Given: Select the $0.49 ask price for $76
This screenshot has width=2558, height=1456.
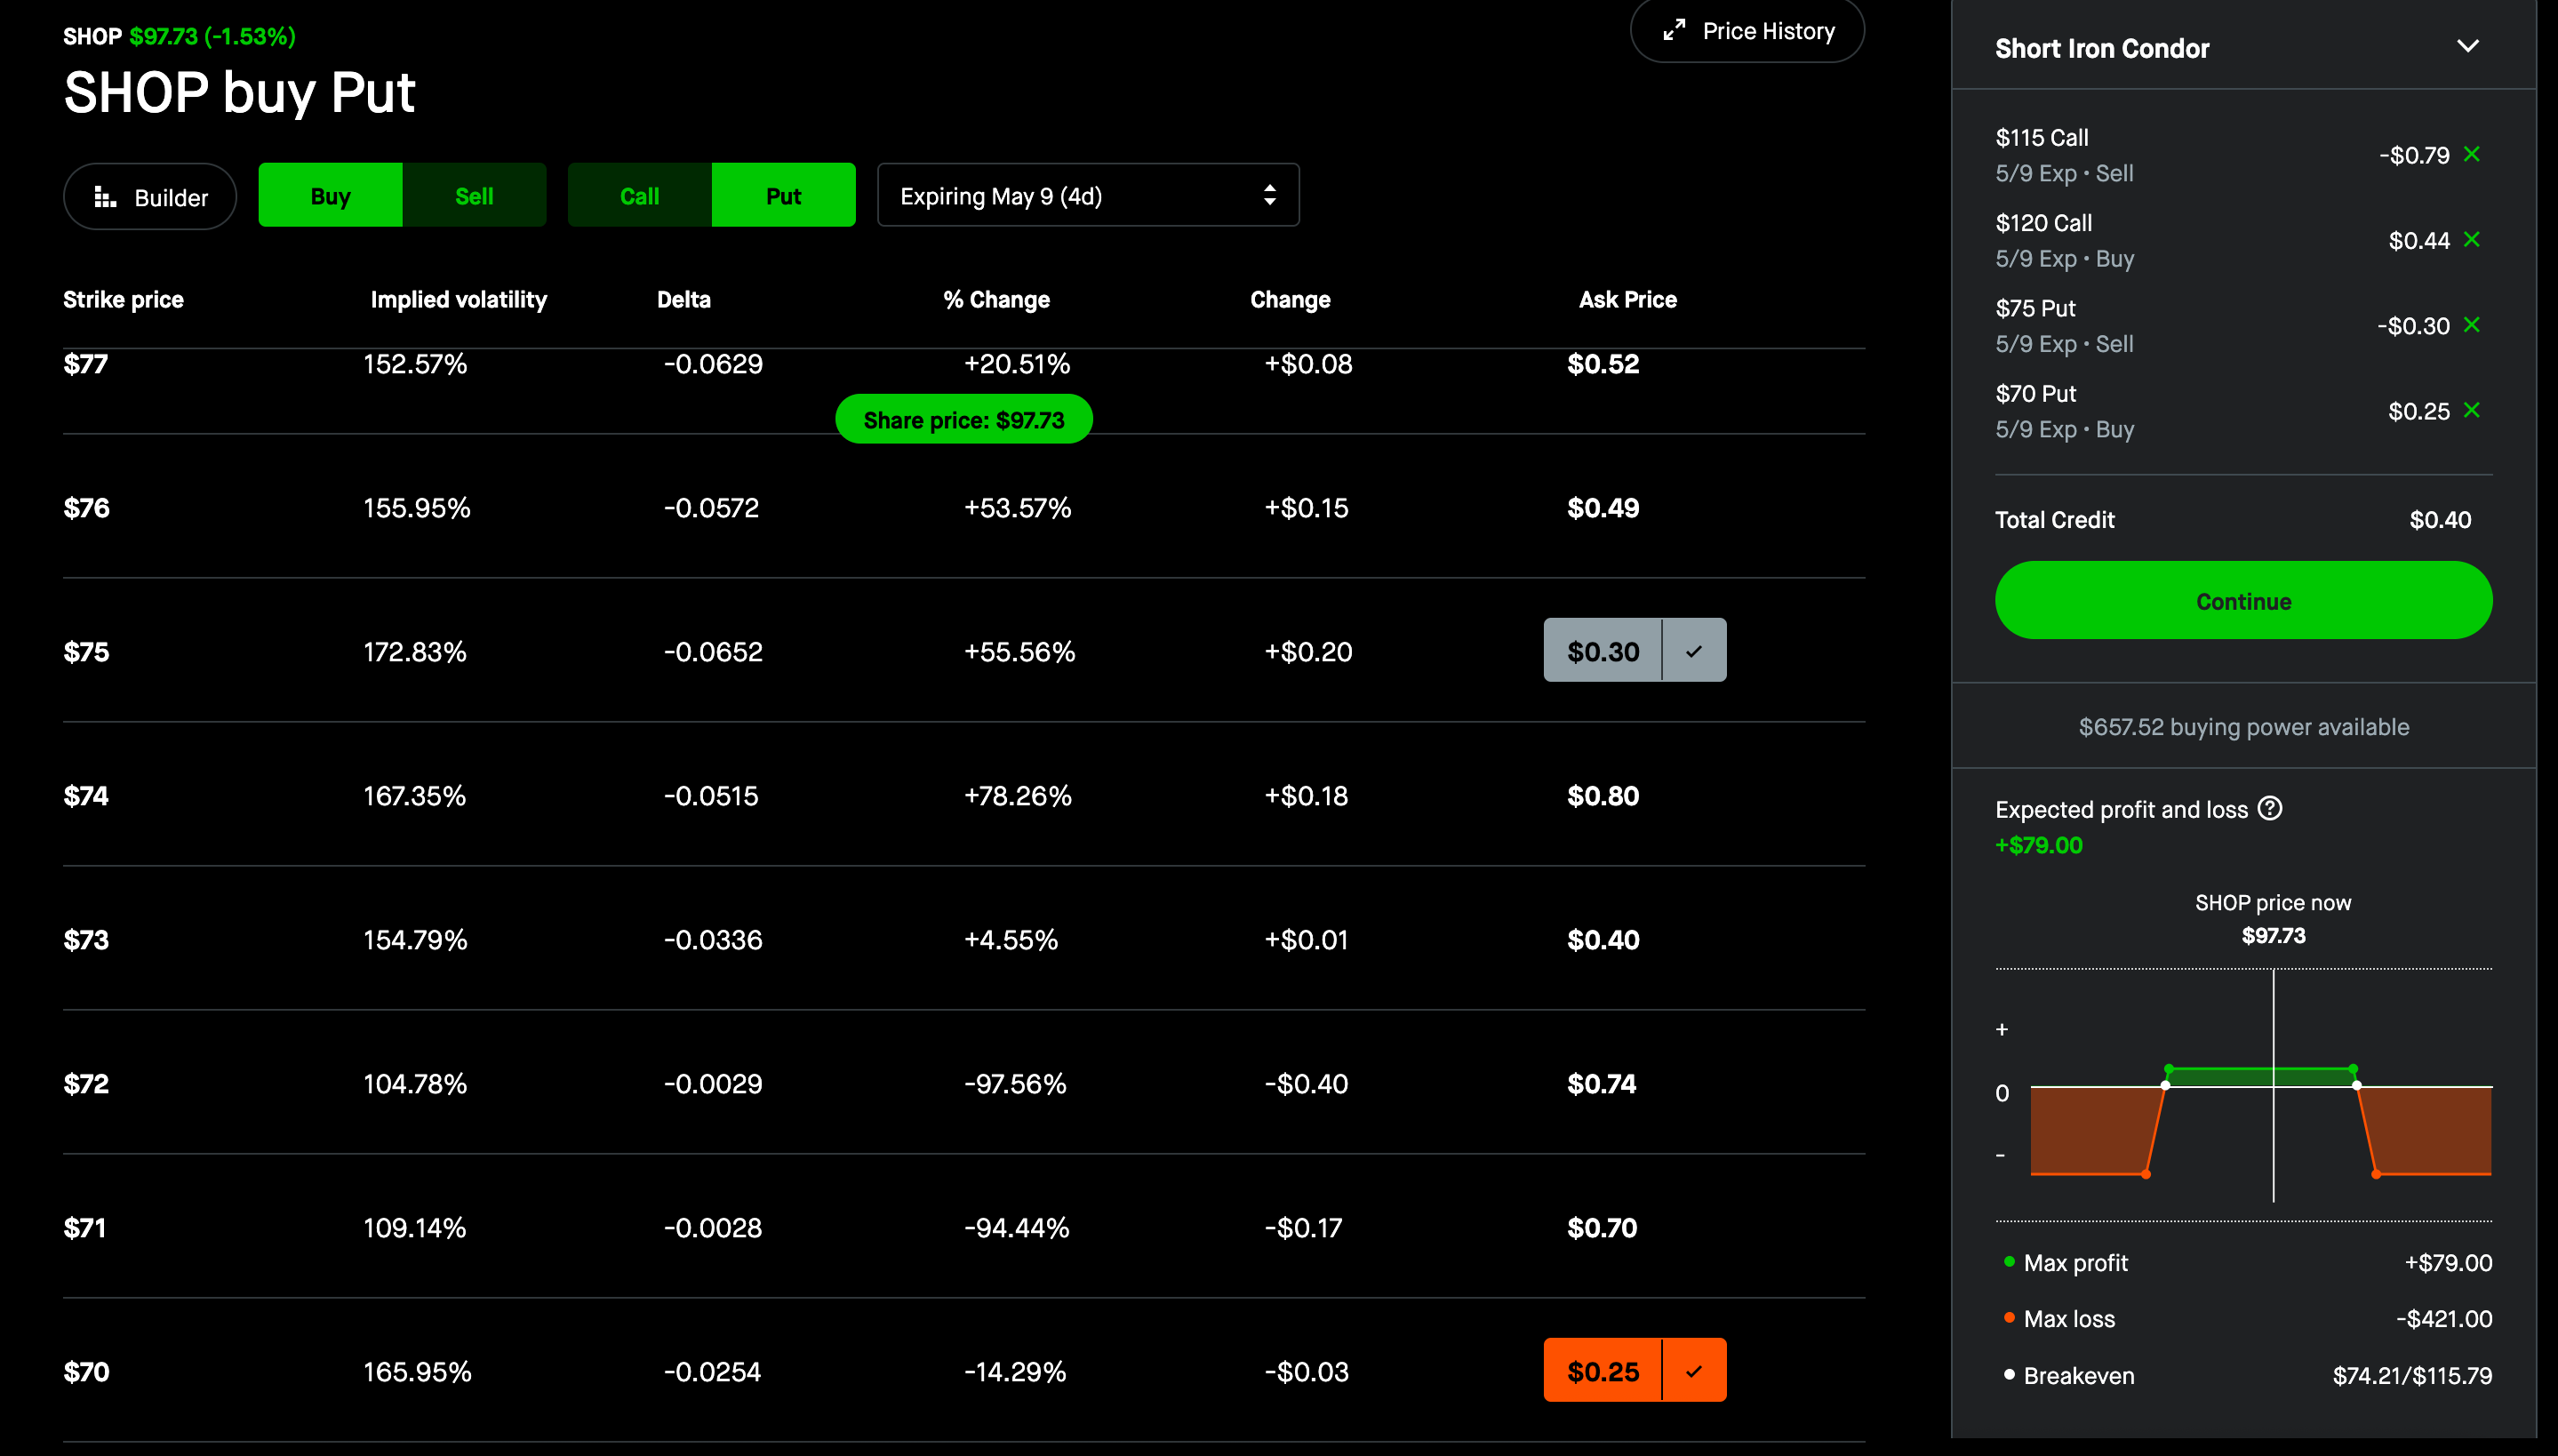Looking at the screenshot, I should tap(1603, 508).
